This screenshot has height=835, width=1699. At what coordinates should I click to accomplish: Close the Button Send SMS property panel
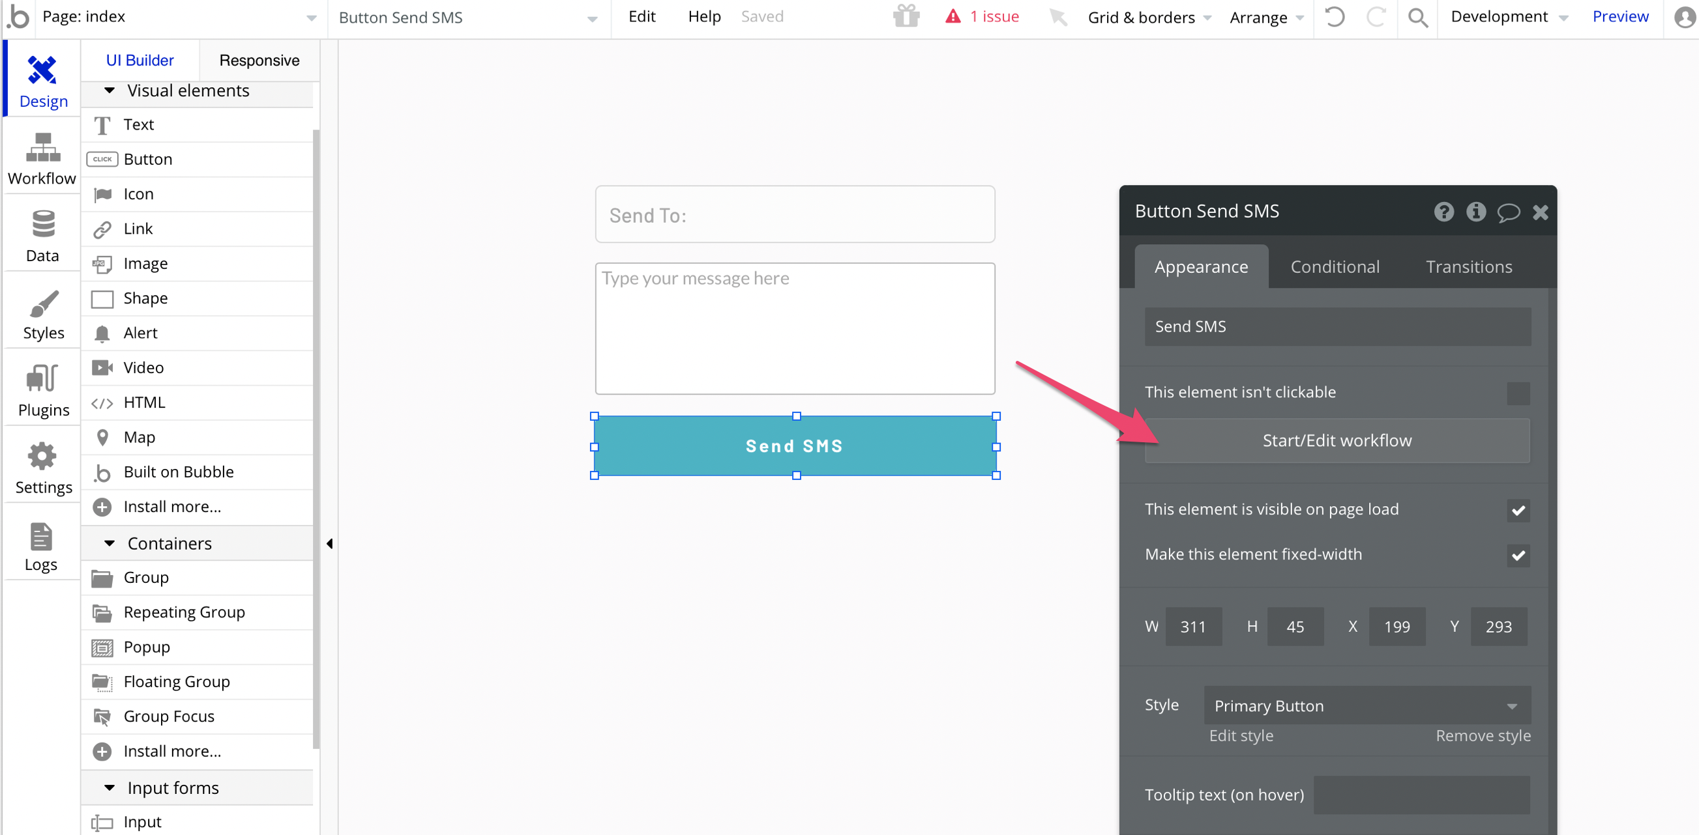pos(1540,212)
